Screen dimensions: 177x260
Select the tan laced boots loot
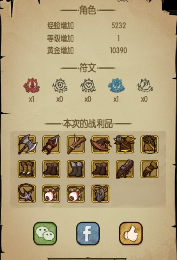(x=27, y=169)
